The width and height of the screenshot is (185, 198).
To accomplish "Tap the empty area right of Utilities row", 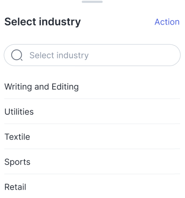I will [x=107, y=111].
